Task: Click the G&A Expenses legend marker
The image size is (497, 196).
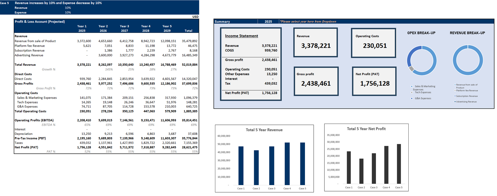Action: coord(412,98)
